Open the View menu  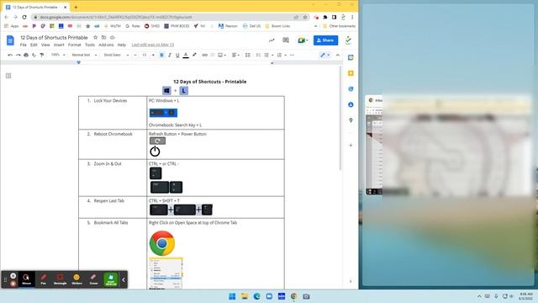45,45
